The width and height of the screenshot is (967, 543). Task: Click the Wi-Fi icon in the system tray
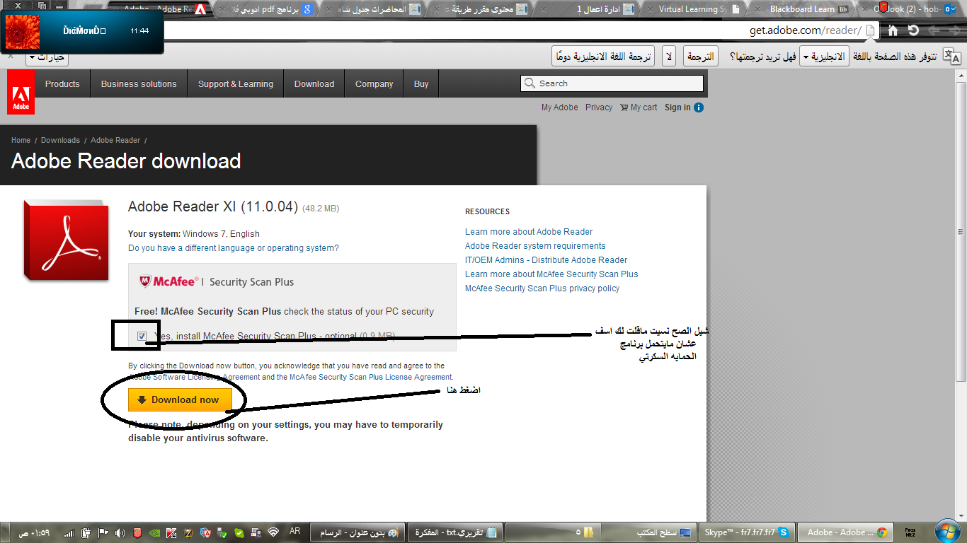tap(273, 532)
